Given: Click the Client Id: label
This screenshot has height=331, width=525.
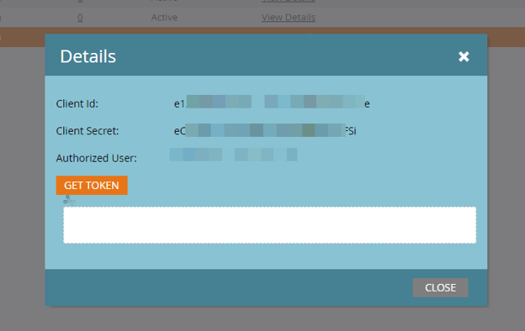Looking at the screenshot, I should tap(77, 104).
